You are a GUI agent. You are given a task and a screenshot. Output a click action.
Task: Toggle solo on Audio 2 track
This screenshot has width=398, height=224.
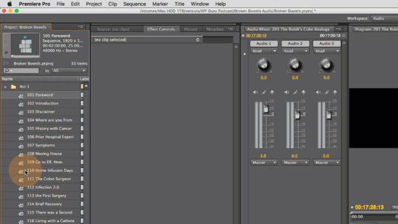coord(295,92)
